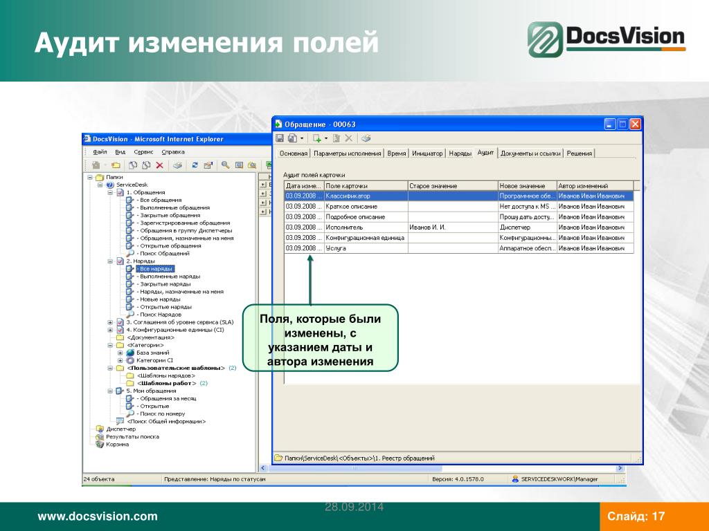
Task: Open <Документация> folder in tree
Action: click(x=150, y=337)
